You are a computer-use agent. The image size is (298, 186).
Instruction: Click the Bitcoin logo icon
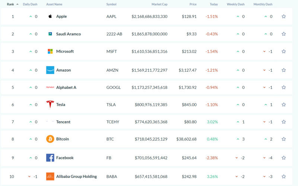50,139
